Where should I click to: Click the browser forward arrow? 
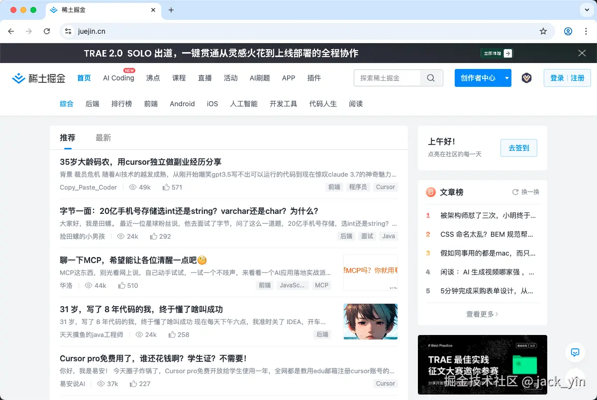coord(29,31)
